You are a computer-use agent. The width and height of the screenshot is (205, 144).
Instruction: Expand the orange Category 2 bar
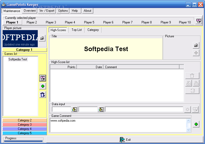point(24,120)
